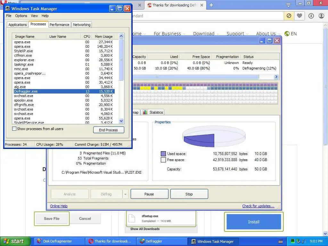Screen dimensions: 328x246
Task: Open the Windows Start menu
Action: click(15, 241)
